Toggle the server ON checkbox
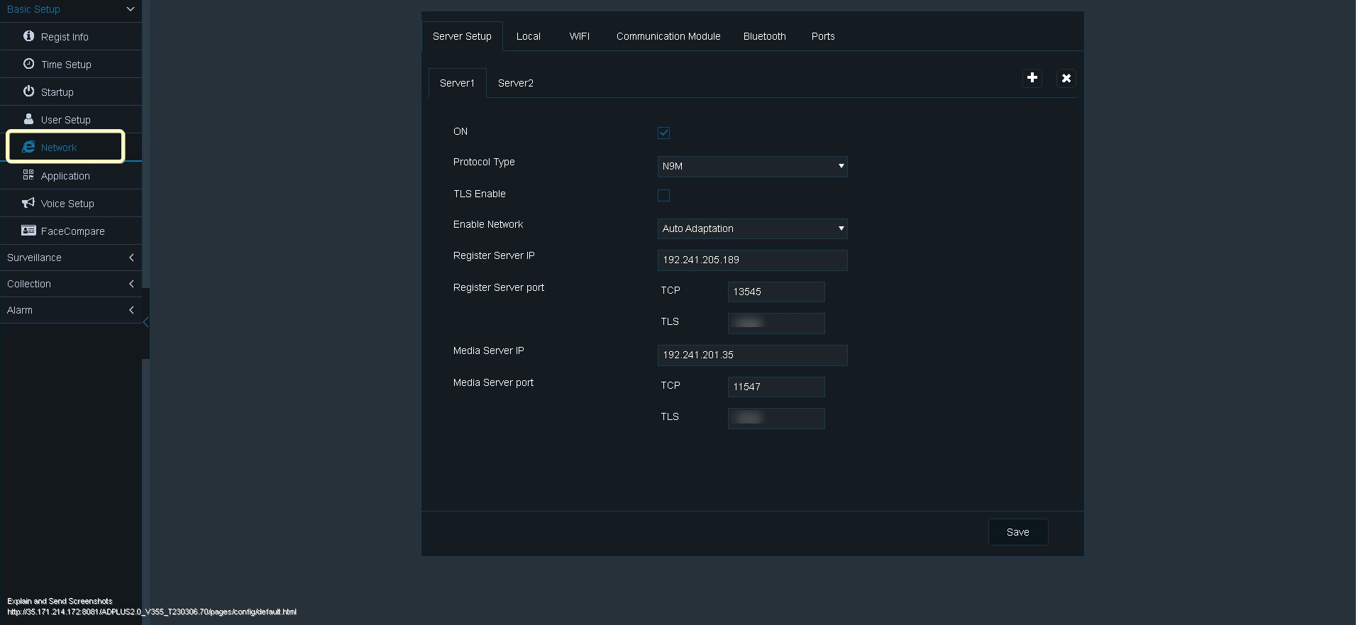 tap(663, 133)
